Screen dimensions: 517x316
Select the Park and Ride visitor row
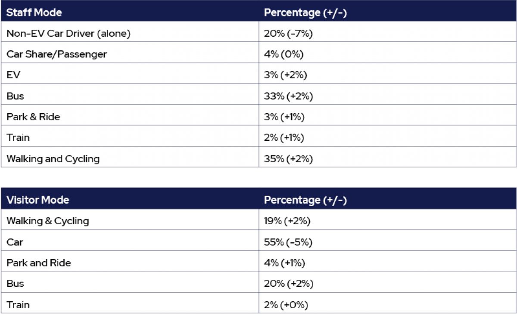(x=258, y=263)
